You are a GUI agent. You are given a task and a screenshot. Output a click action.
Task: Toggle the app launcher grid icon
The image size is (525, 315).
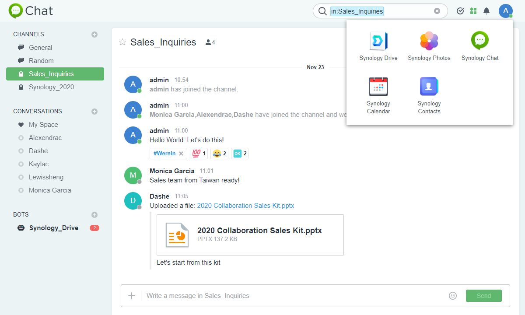(473, 11)
